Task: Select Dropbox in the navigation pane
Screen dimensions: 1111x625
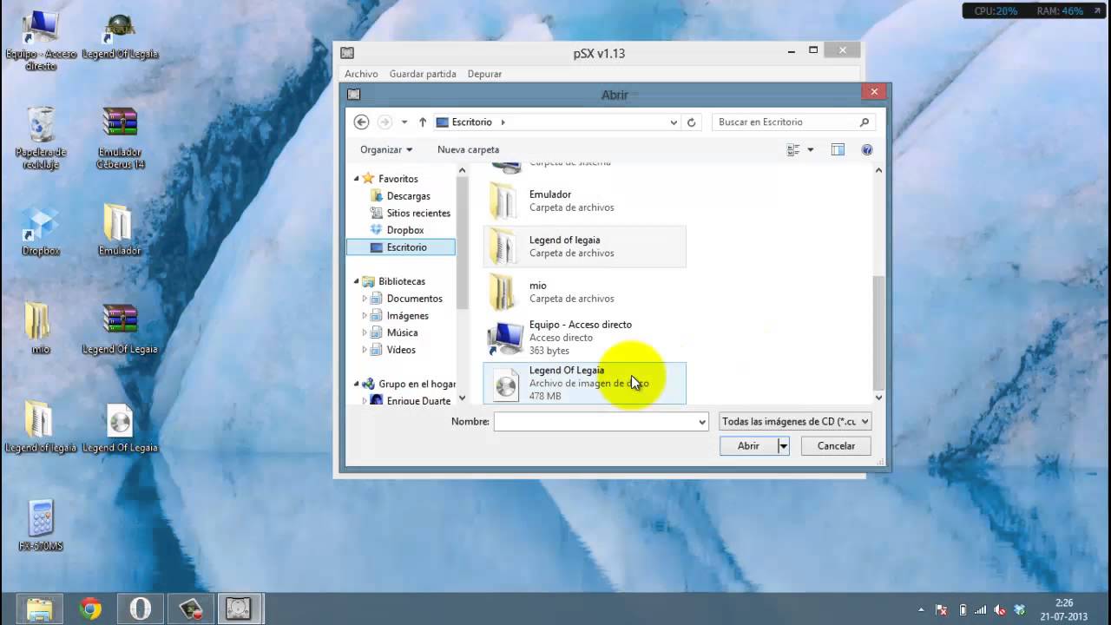Action: 405,230
